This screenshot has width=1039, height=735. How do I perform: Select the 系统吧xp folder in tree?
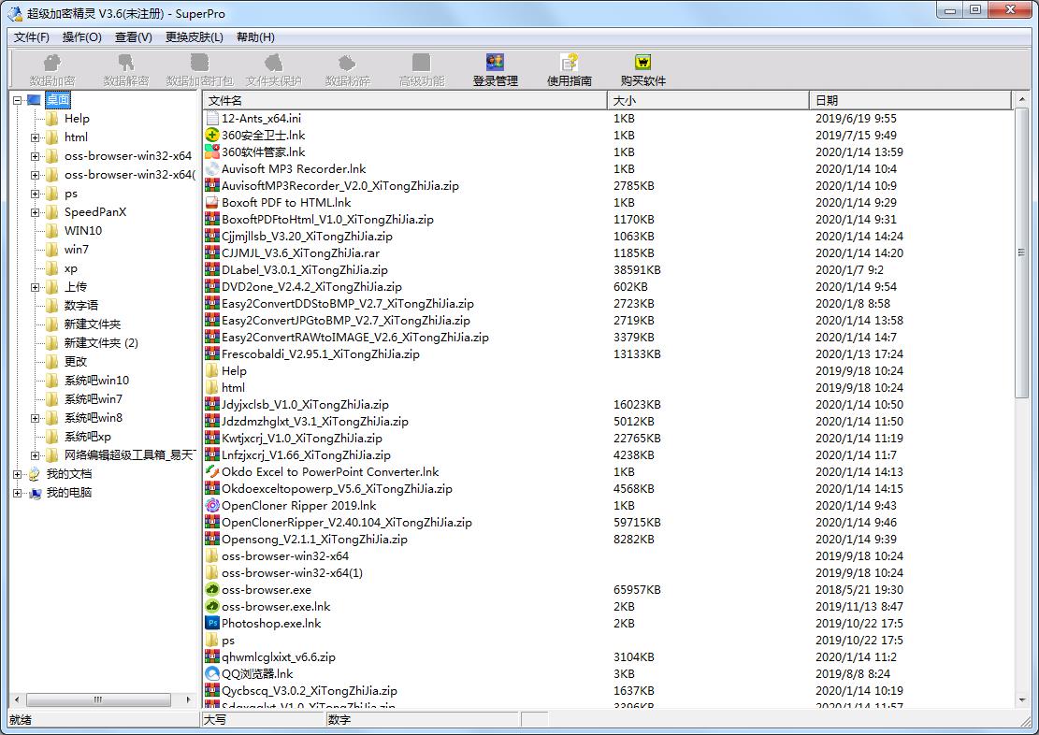click(x=88, y=437)
